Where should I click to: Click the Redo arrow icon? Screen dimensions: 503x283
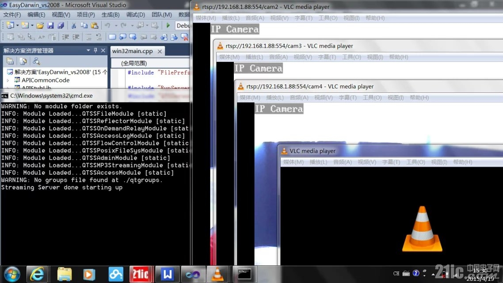[x=123, y=25]
